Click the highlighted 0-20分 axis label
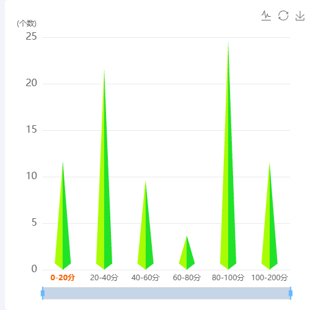Viewport: 310px width, 310px height. (x=63, y=277)
